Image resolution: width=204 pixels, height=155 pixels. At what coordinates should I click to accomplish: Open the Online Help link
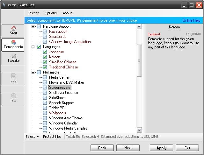click(x=191, y=20)
